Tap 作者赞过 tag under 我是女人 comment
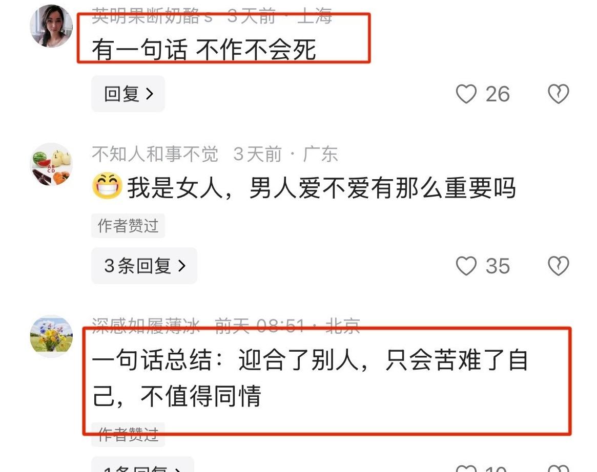The height and width of the screenshot is (472, 597). [x=128, y=226]
